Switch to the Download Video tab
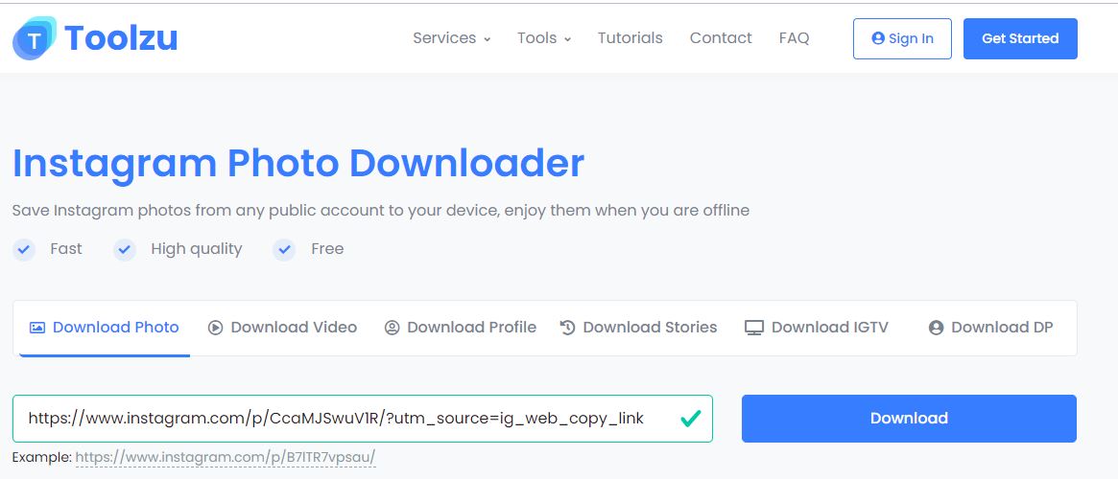Viewport: 1118px width, 479px height. pyautogui.click(x=282, y=328)
